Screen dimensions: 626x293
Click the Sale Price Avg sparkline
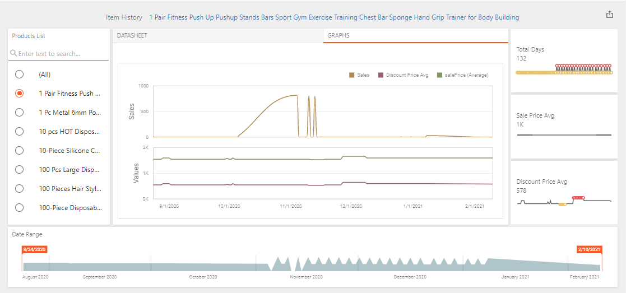(x=564, y=135)
